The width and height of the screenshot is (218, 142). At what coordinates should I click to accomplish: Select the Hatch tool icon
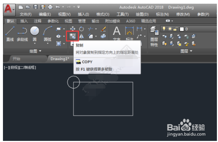(x=59, y=44)
